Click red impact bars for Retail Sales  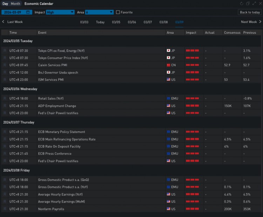tap(192, 98)
